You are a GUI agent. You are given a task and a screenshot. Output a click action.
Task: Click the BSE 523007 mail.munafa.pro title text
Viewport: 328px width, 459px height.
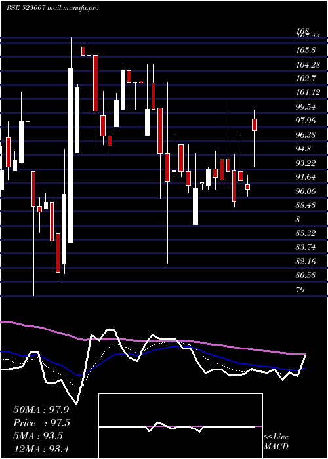tap(52, 8)
